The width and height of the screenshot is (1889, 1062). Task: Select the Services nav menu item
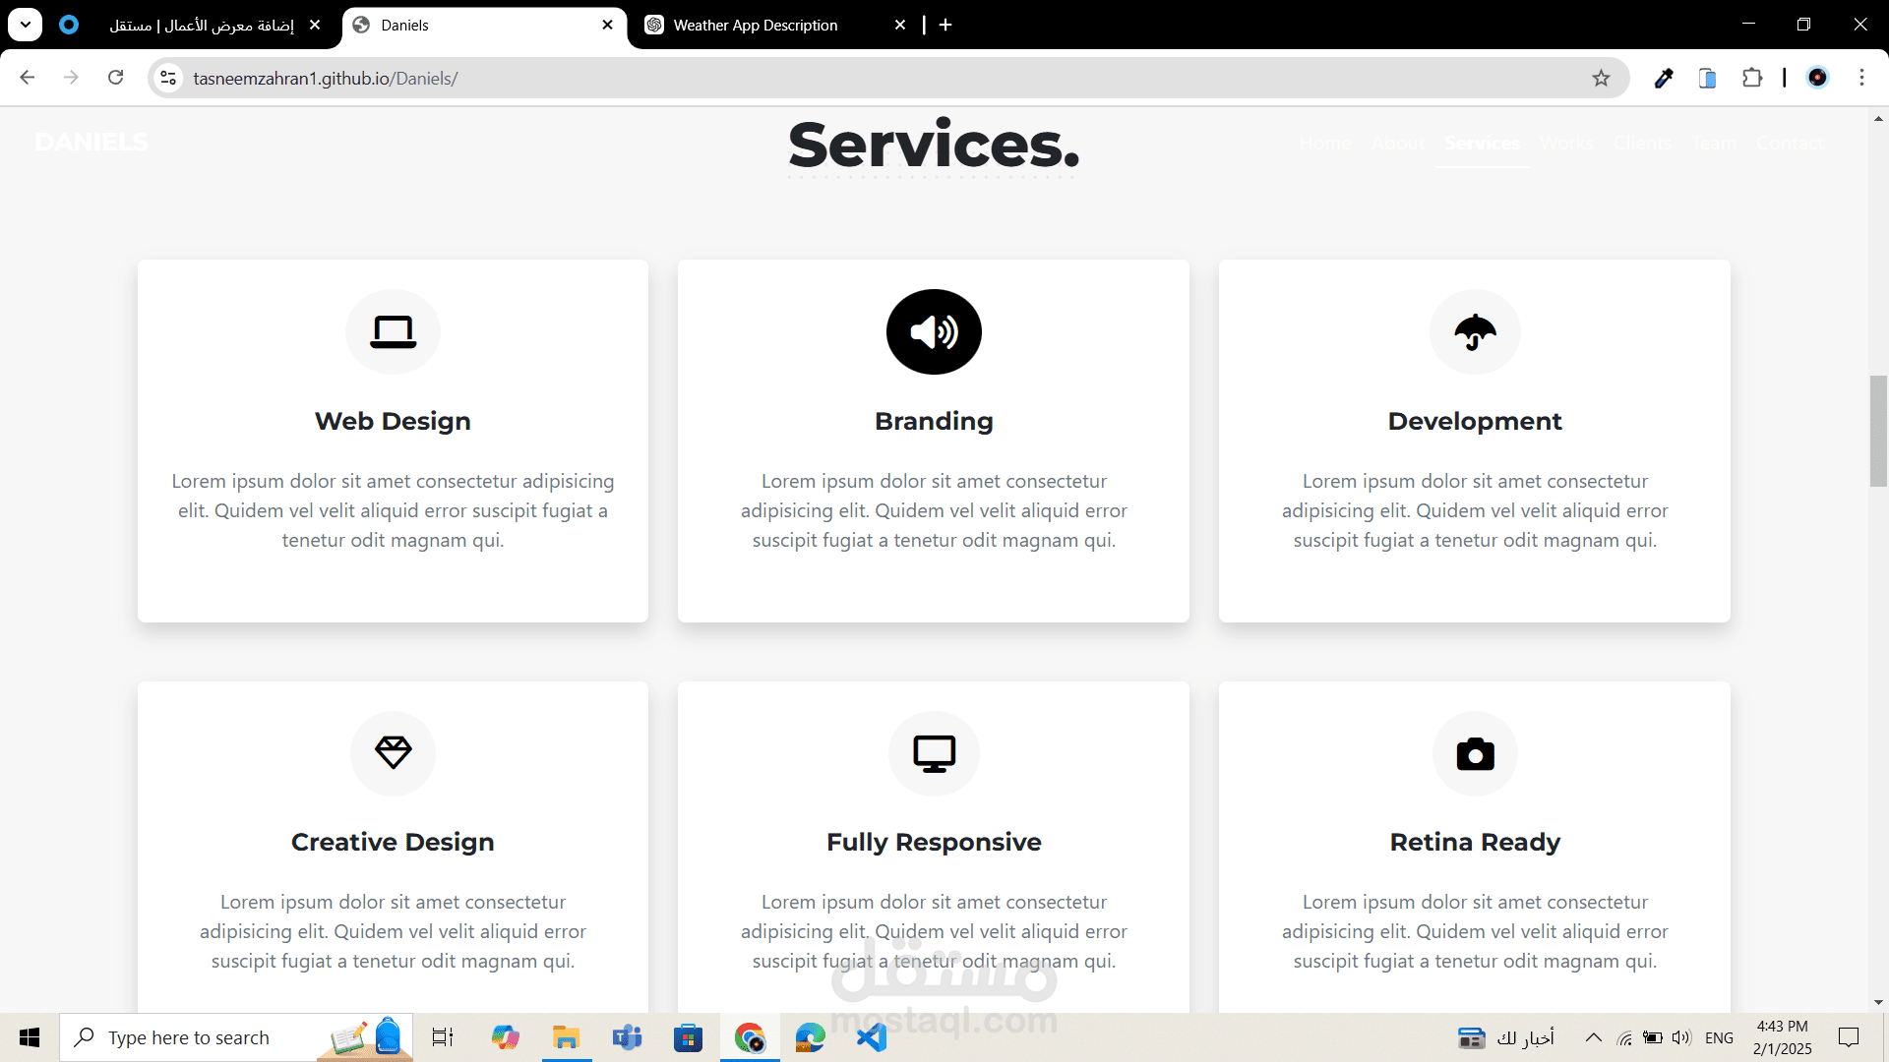point(1482,144)
